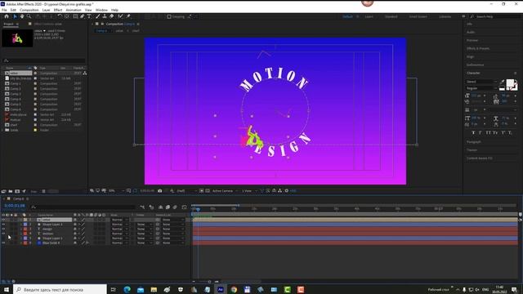523x294 pixels.
Task: Toggle Faux Italic button in Character panel
Action: [481, 132]
